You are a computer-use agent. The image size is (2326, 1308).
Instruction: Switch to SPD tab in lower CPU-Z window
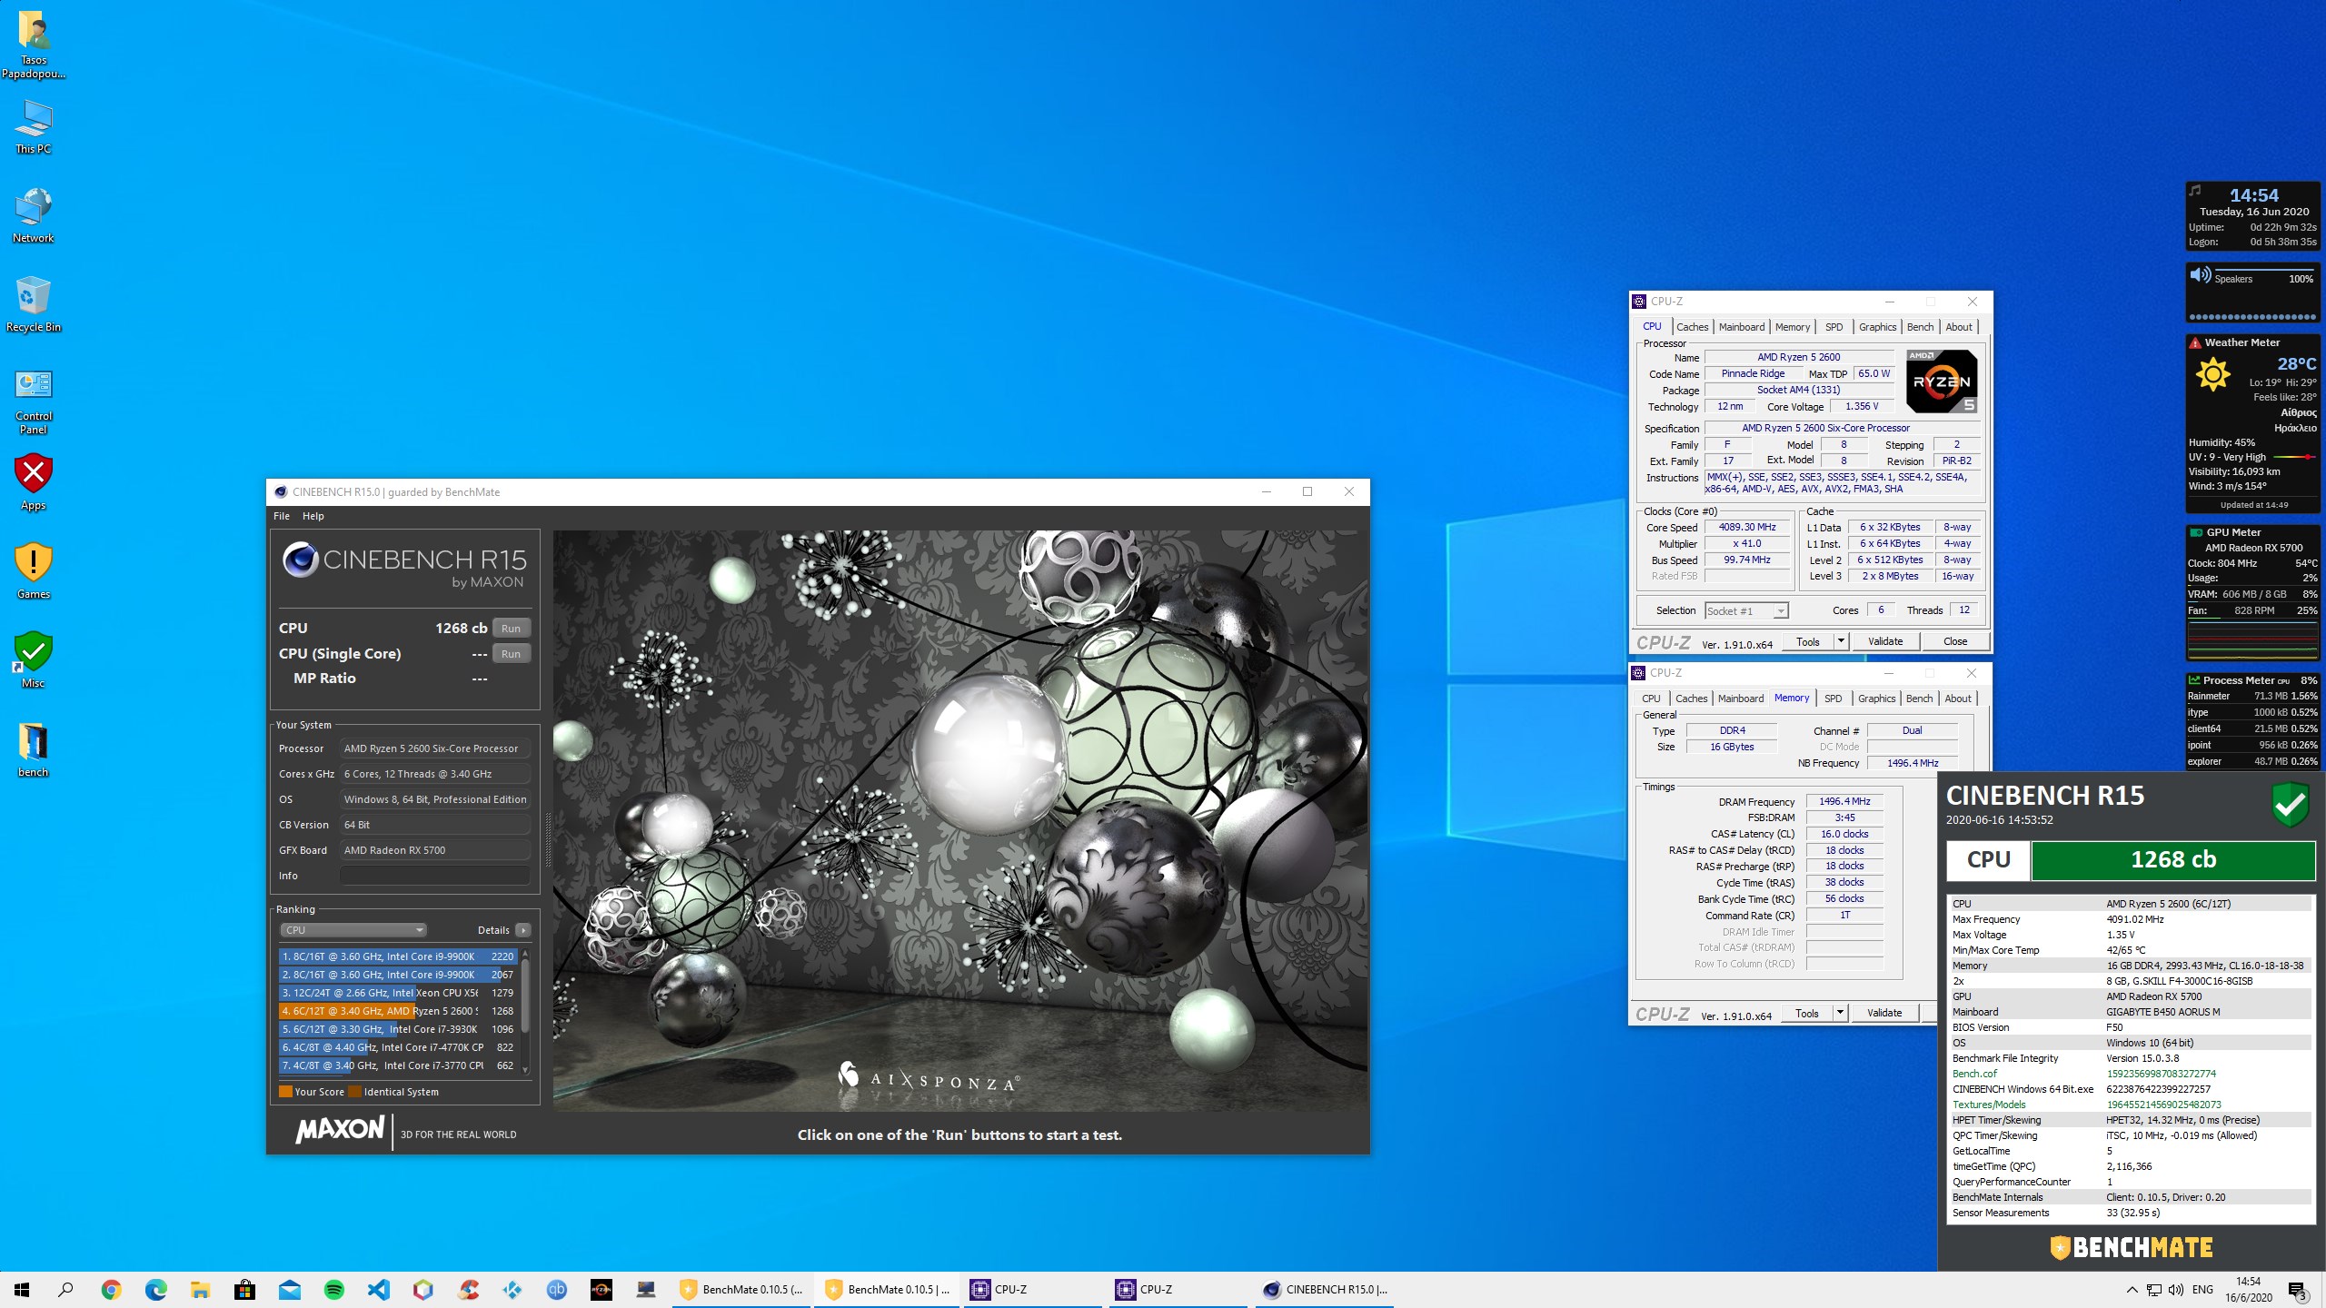click(x=1834, y=699)
